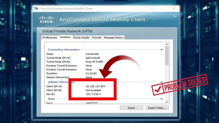Click the duration value 01:22:00
Viewport: 219px width, 123px height.
coord(91,73)
